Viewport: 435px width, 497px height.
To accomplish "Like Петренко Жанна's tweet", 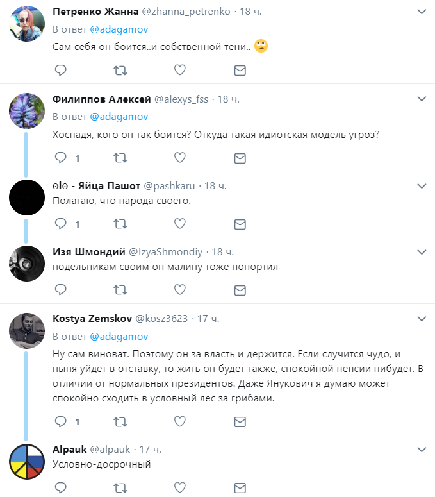I will point(180,70).
